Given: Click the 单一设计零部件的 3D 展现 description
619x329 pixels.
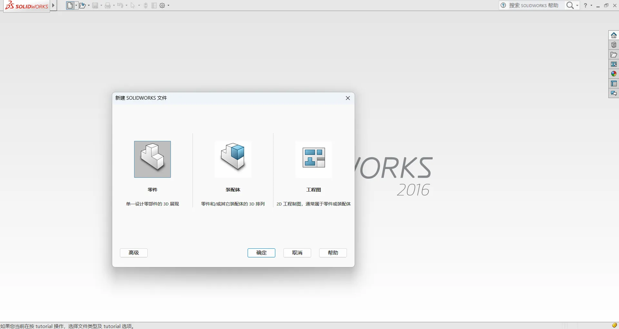Looking at the screenshot, I should 152,204.
